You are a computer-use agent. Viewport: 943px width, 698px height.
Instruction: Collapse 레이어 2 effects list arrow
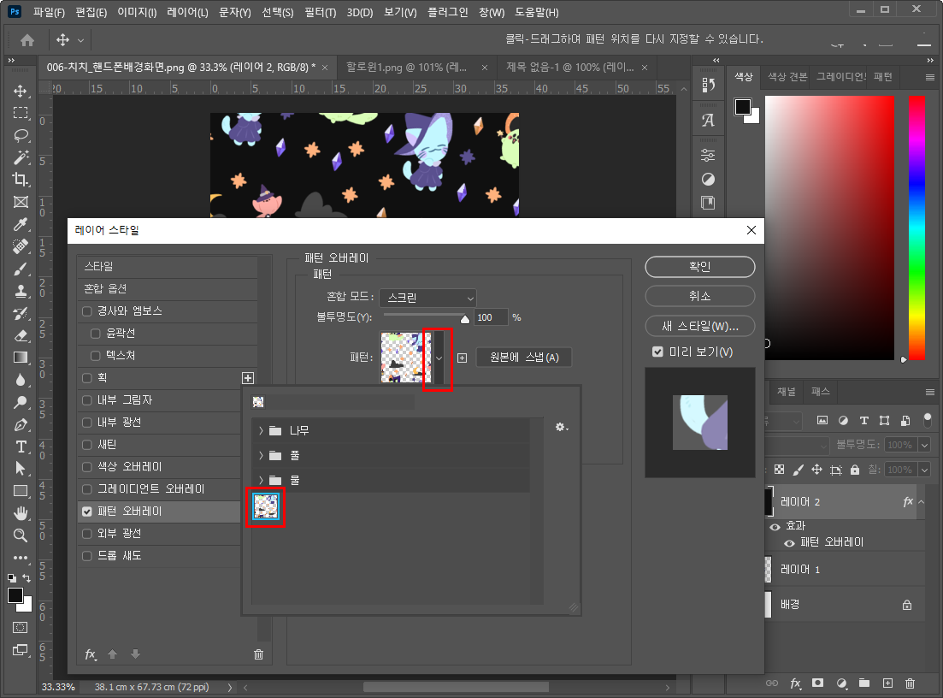point(922,502)
